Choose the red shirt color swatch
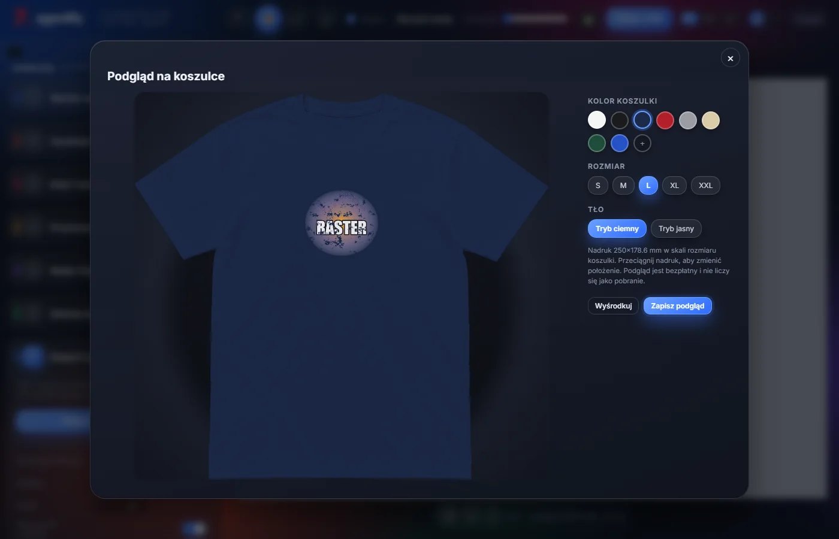 pos(665,120)
